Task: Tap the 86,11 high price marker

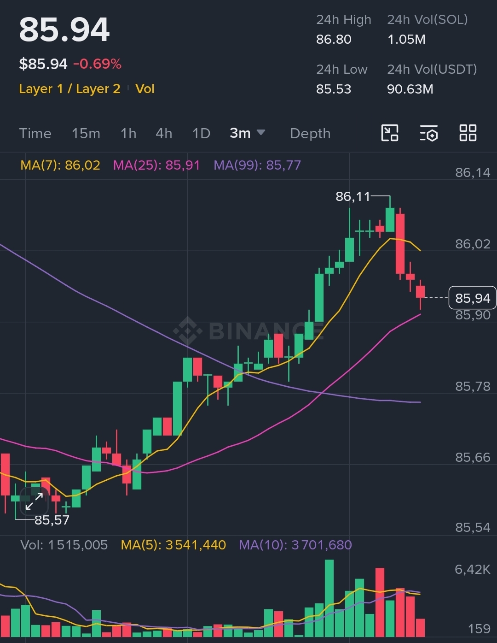Action: (x=353, y=197)
